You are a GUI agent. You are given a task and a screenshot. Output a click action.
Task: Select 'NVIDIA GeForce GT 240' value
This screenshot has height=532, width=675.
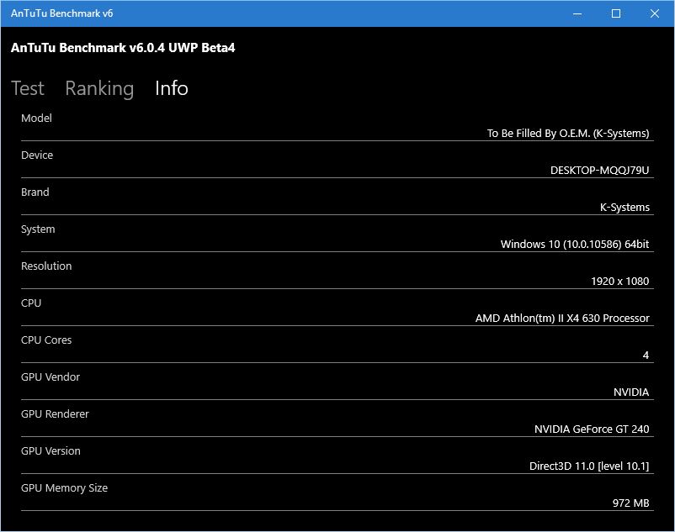pos(592,429)
